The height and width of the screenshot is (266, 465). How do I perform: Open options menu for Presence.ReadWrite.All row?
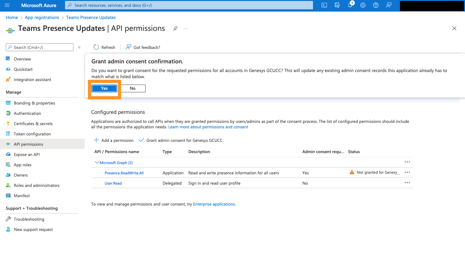pyautogui.click(x=407, y=172)
